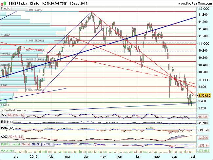Select the IBEX35 Index title

(17, 4)
